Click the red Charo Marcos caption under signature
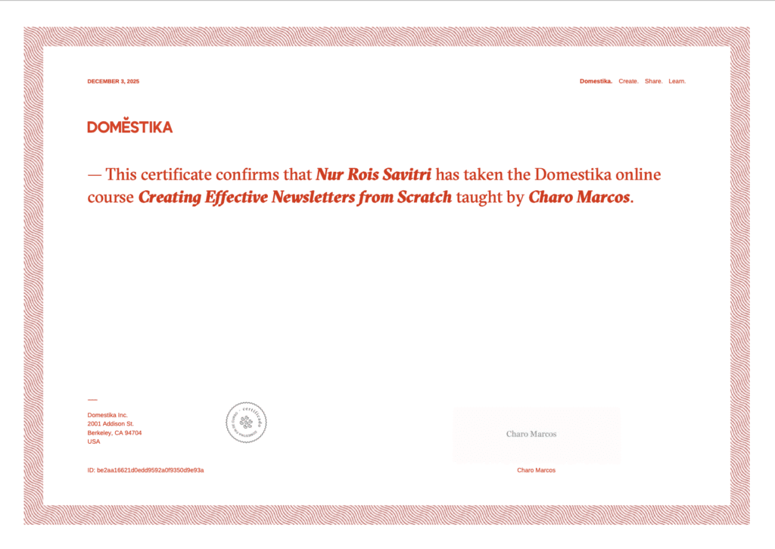 tap(536, 470)
